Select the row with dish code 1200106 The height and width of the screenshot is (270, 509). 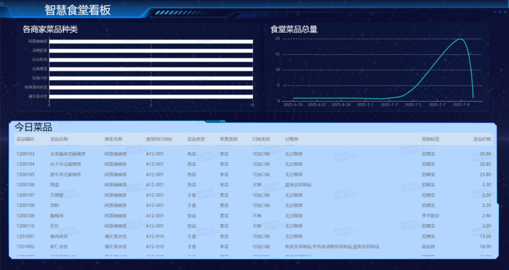(254, 185)
